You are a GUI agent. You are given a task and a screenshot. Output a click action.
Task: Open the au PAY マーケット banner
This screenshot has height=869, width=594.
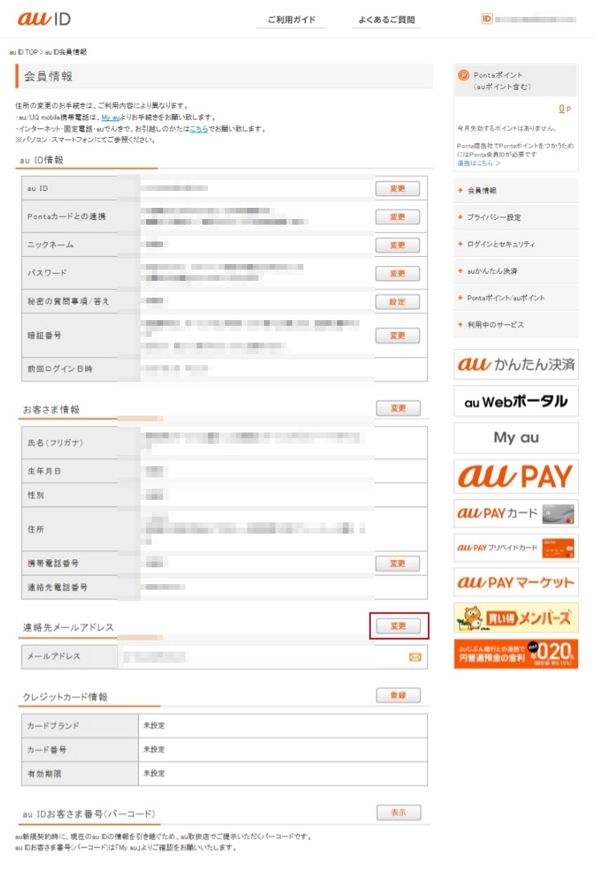tap(515, 582)
